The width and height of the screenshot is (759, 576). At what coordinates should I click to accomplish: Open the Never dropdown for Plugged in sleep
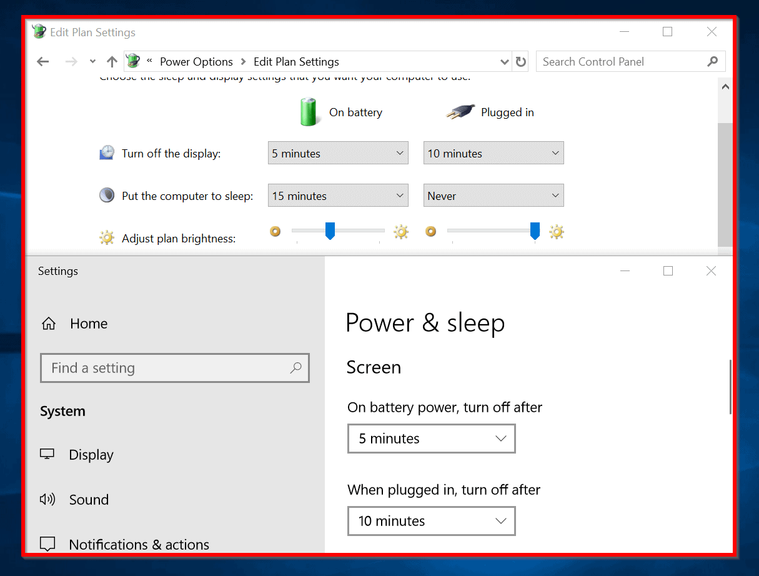point(493,195)
